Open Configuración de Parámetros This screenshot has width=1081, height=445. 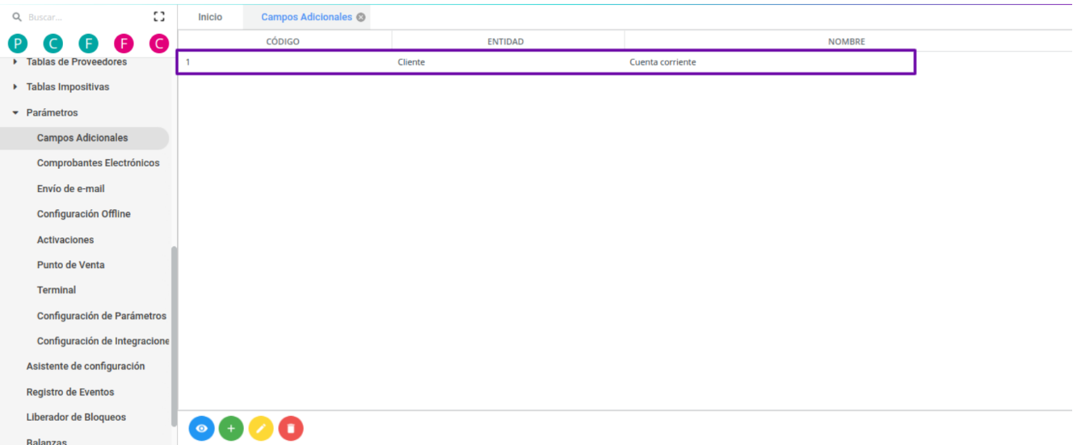pos(102,316)
